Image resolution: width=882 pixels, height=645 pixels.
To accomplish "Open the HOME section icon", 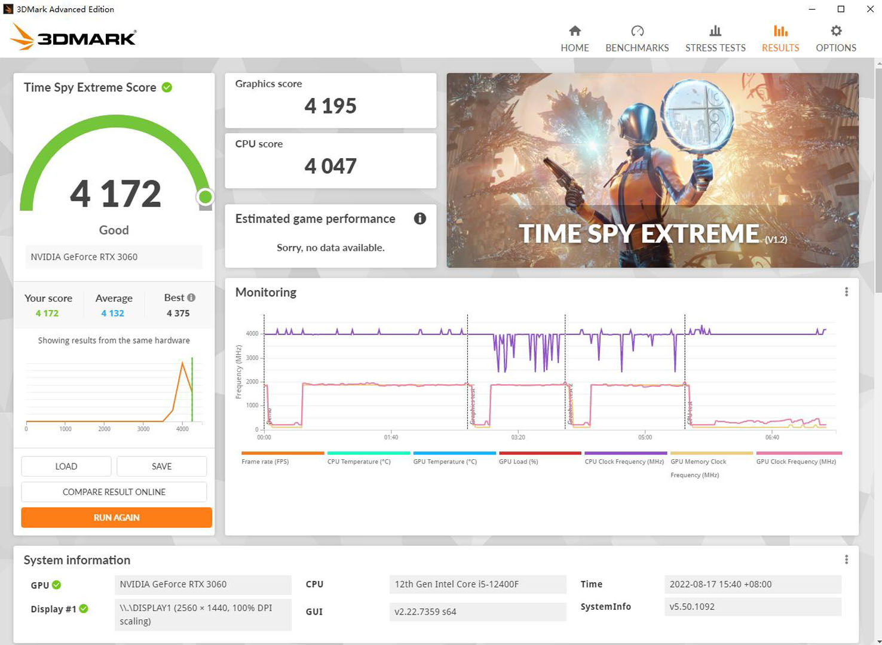I will [x=574, y=30].
